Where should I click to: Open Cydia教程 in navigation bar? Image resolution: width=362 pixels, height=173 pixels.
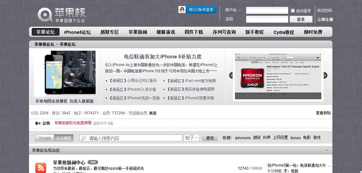coord(284,32)
